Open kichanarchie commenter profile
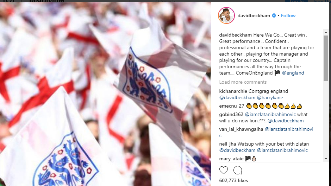The height and width of the screenshot is (186, 331). (233, 91)
